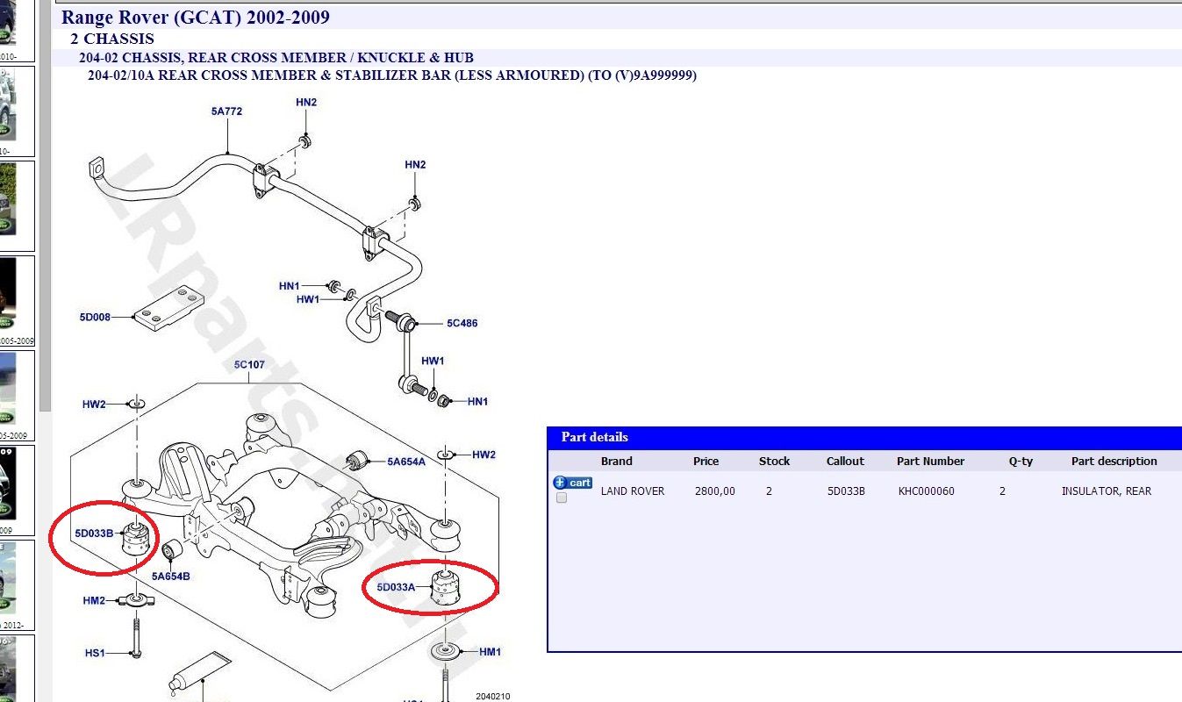Click the Q-ty column header

pos(1021,461)
